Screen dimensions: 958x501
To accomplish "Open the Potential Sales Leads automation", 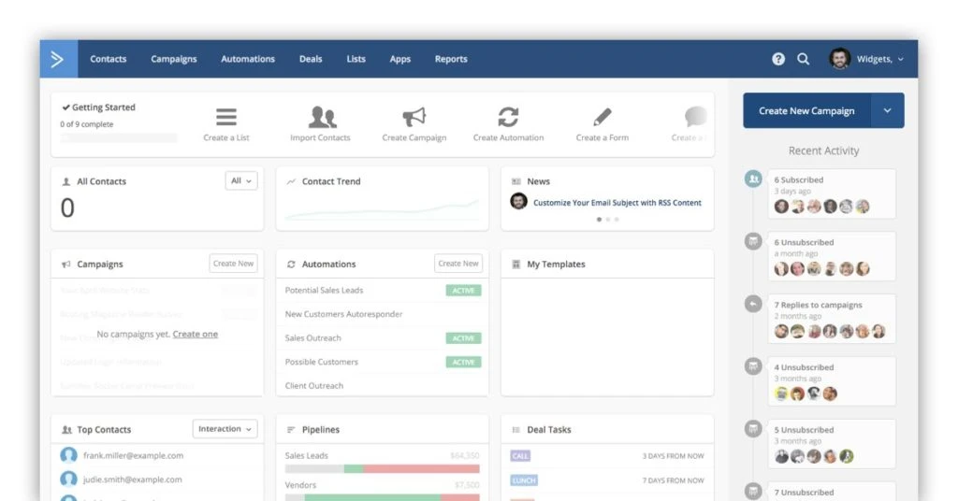I will coord(324,291).
